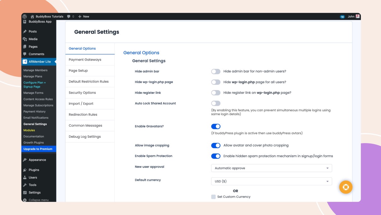Go to Manage Plans submenu
The image size is (381, 215).
point(33,77)
